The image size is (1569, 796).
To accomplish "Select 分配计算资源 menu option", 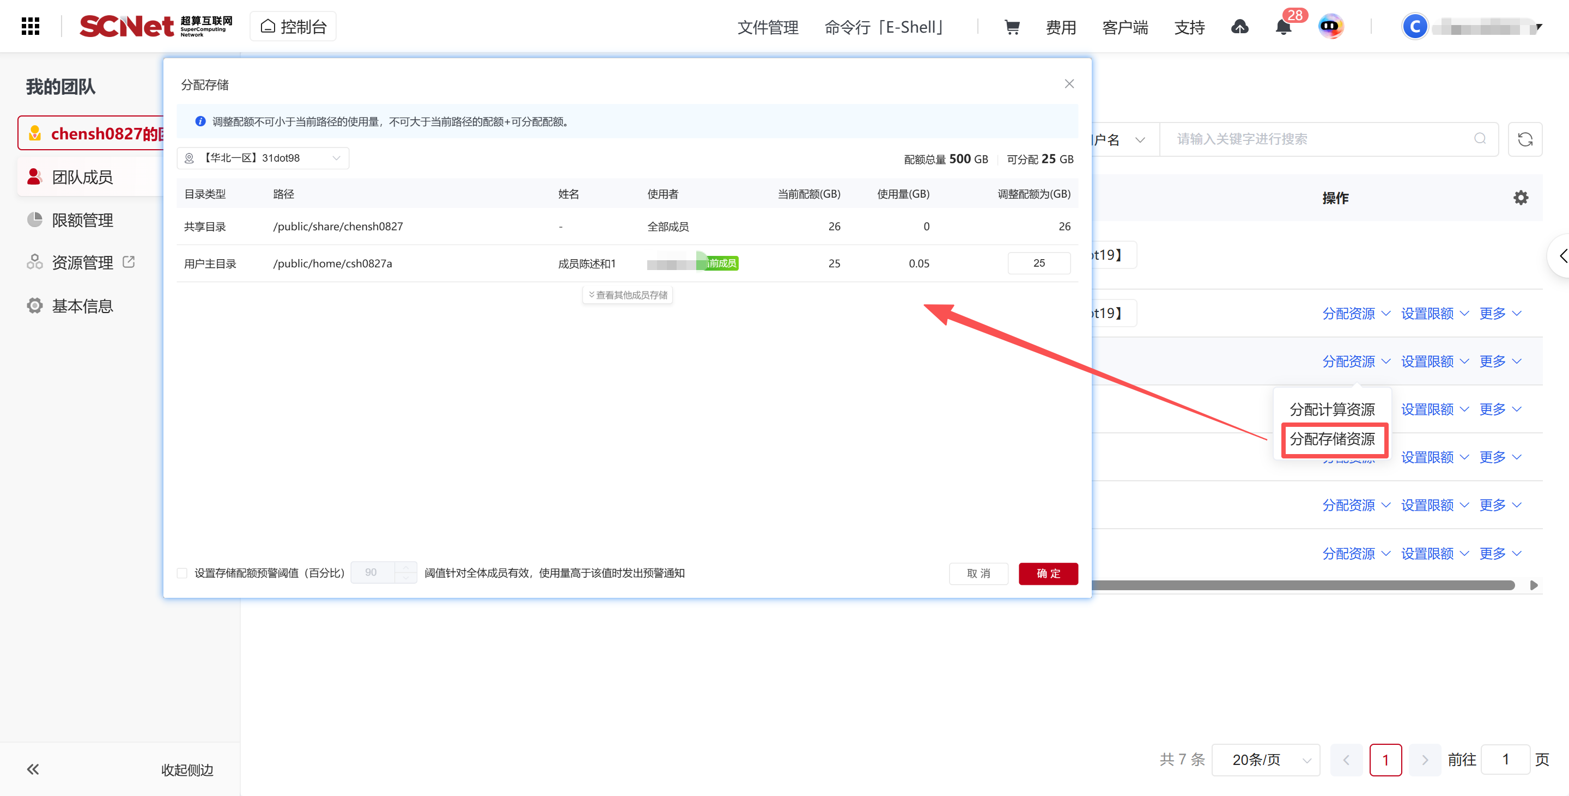I will click(1331, 409).
